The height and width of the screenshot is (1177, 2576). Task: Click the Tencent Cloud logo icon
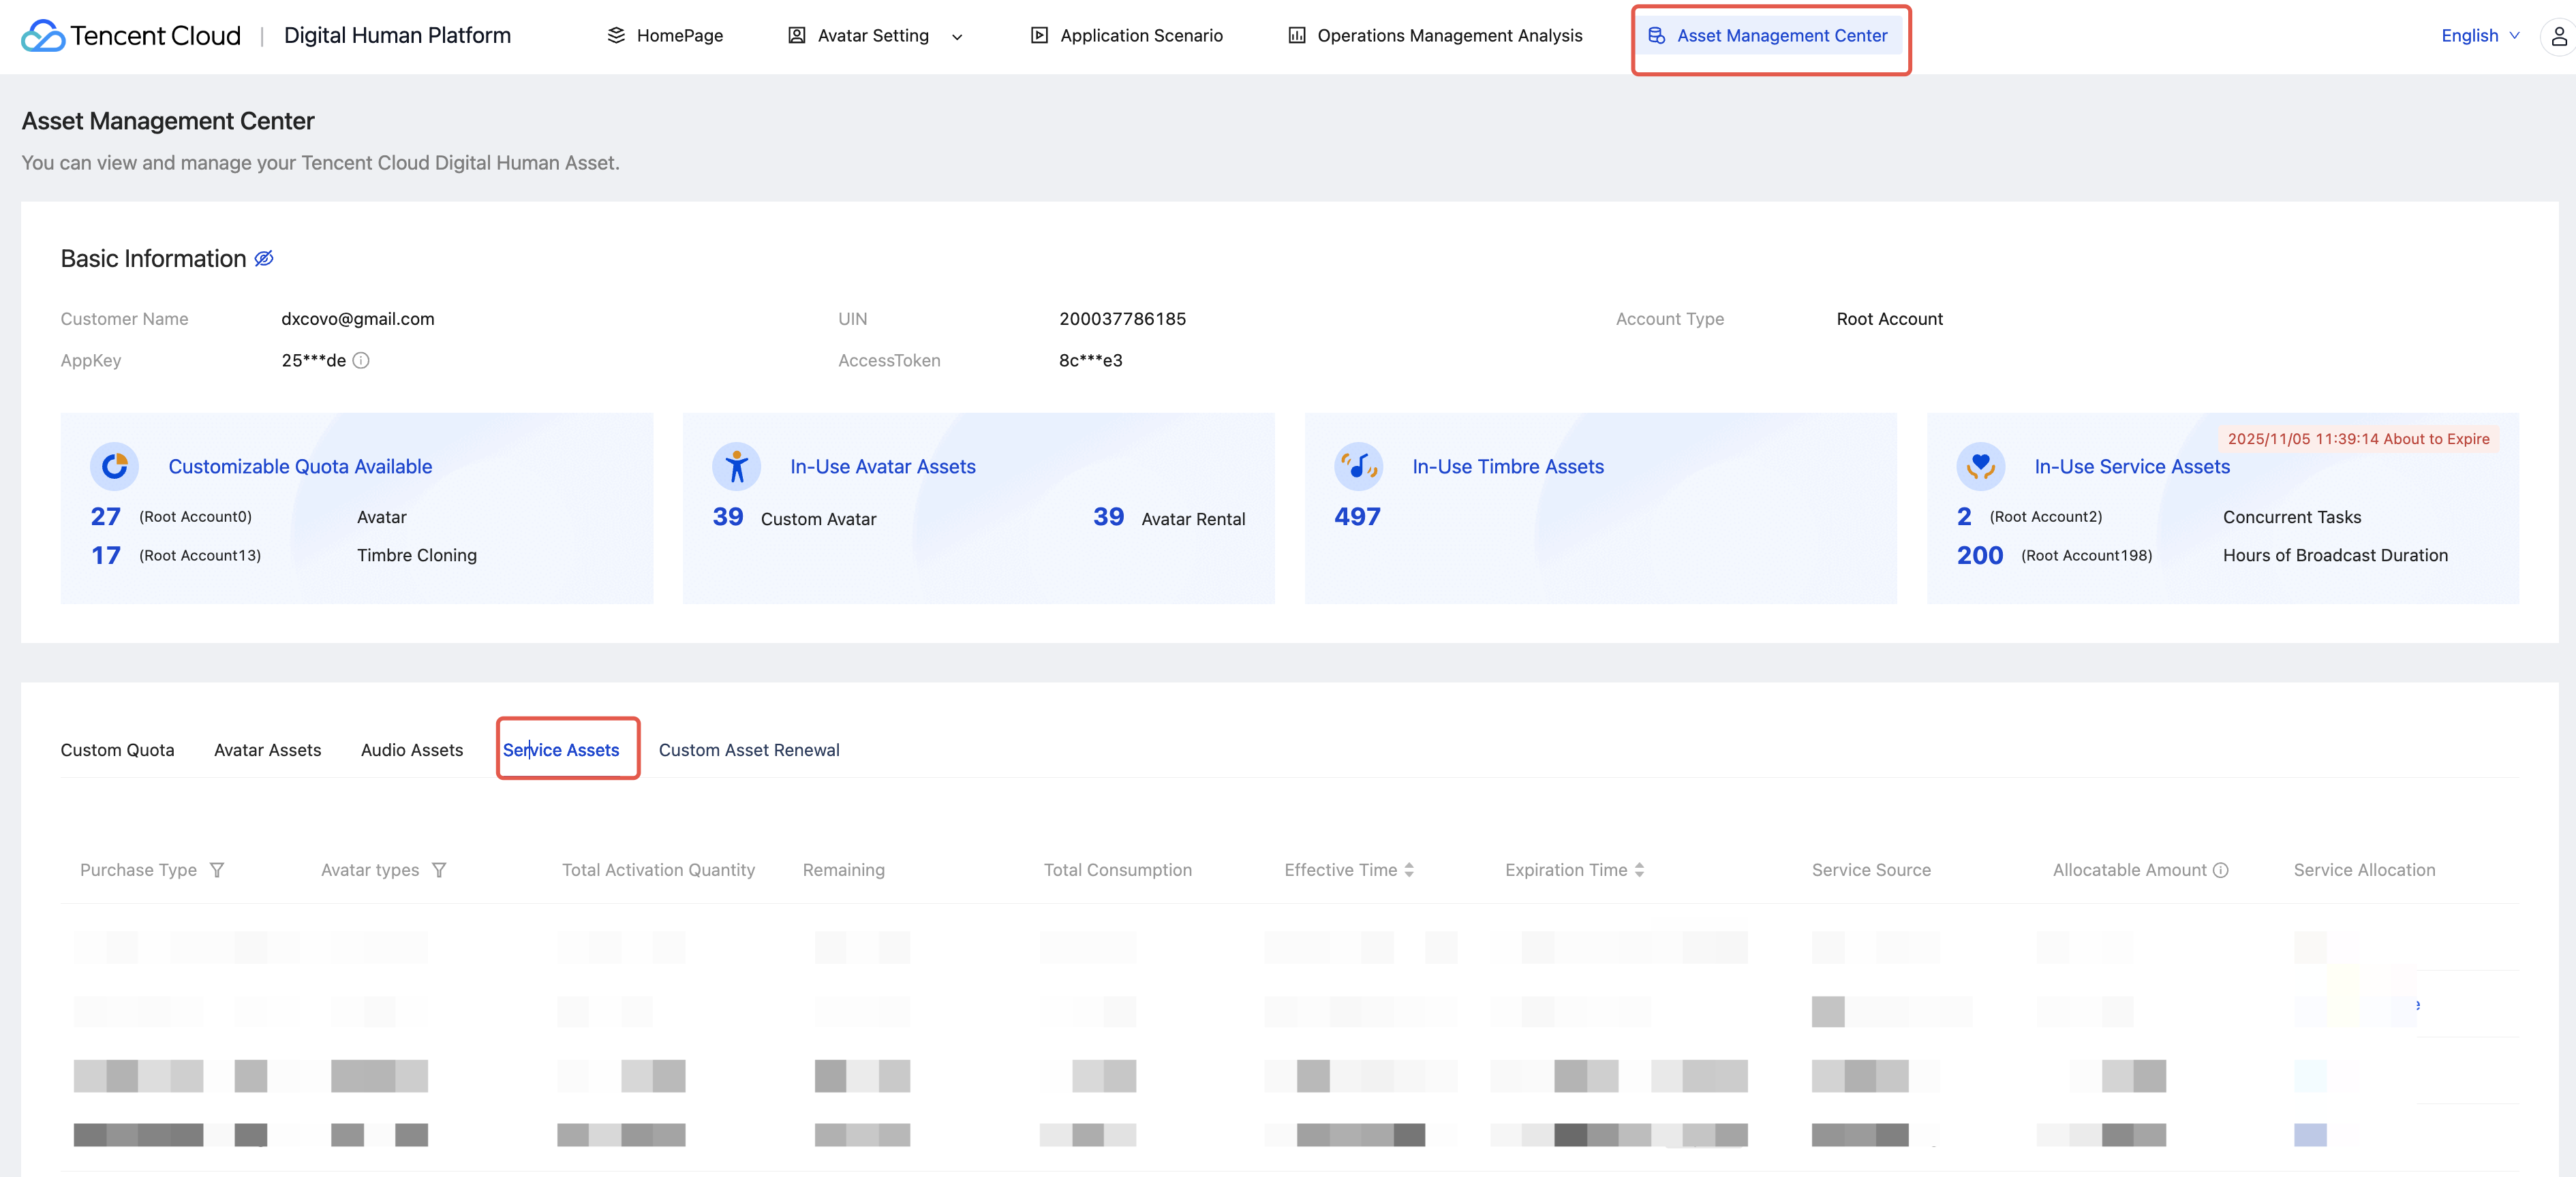tap(43, 36)
